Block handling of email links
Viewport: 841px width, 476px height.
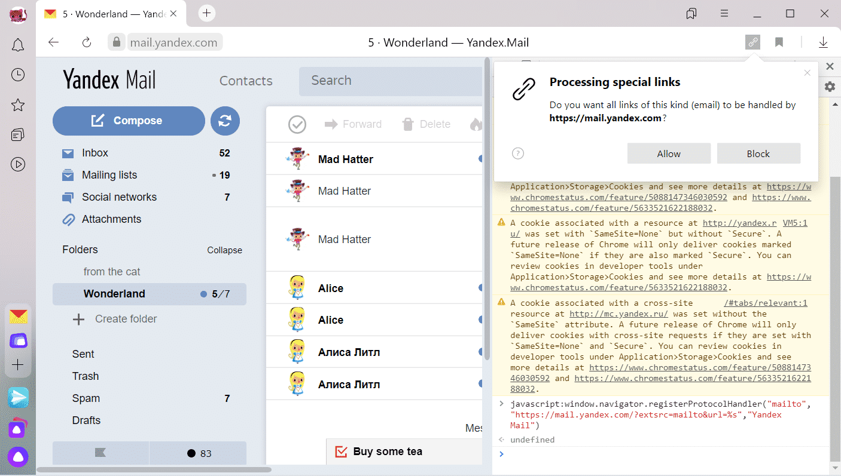tap(758, 153)
